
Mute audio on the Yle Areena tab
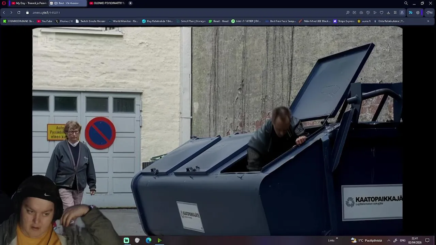coord(56,3)
